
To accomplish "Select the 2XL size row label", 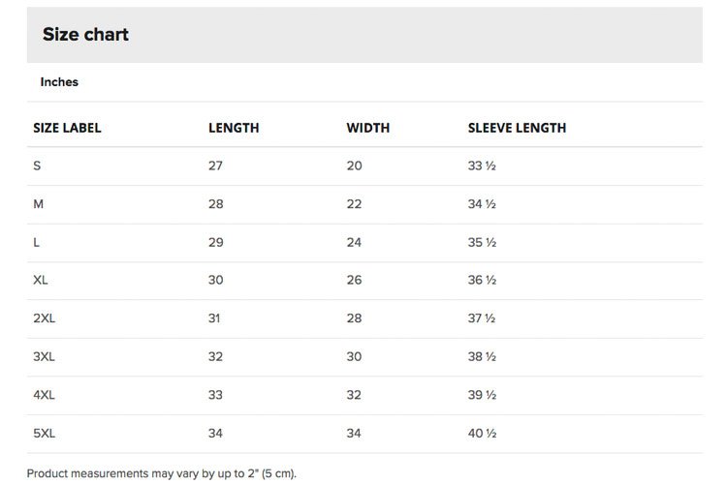I will click(x=44, y=318).
